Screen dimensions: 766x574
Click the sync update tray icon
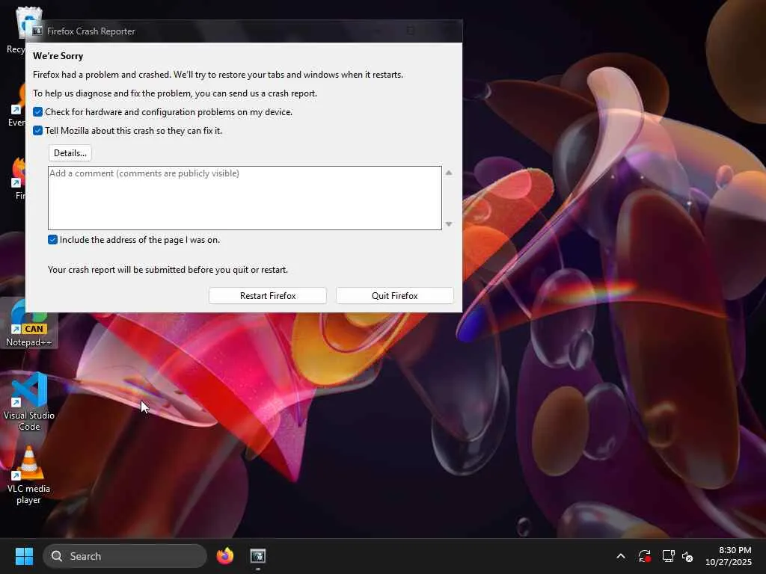644,556
